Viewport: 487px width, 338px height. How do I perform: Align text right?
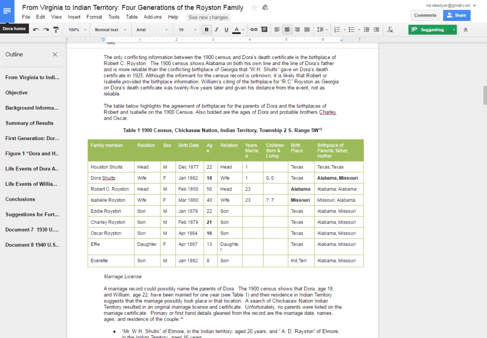(x=297, y=30)
